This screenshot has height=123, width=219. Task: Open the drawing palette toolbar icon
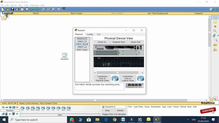(59, 9)
